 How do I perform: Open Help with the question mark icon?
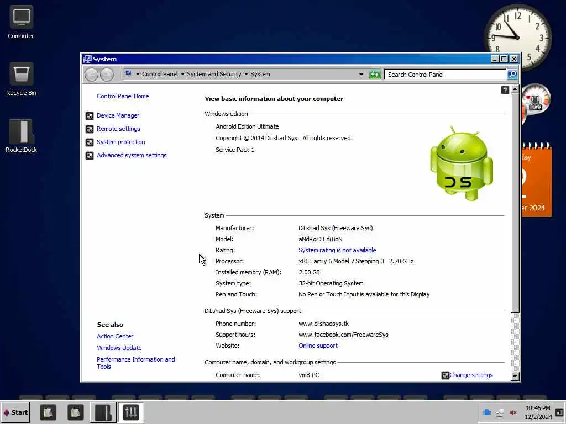505,90
